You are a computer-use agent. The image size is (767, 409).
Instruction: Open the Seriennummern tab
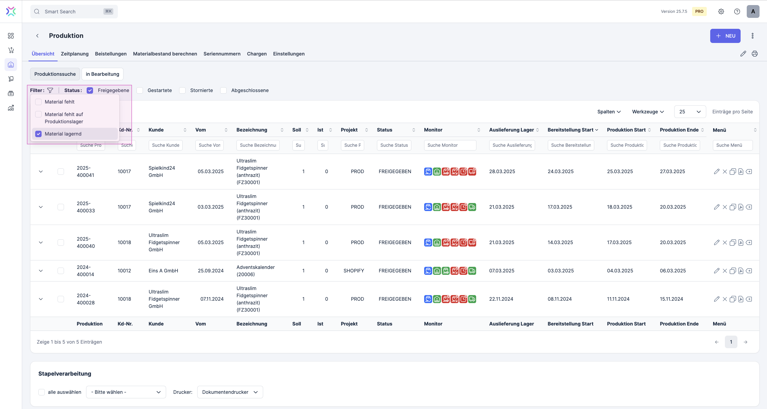[x=222, y=54]
